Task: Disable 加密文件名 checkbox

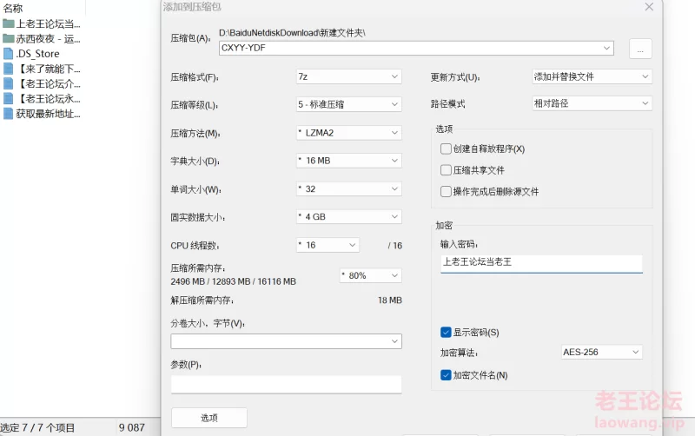Action: coord(447,375)
